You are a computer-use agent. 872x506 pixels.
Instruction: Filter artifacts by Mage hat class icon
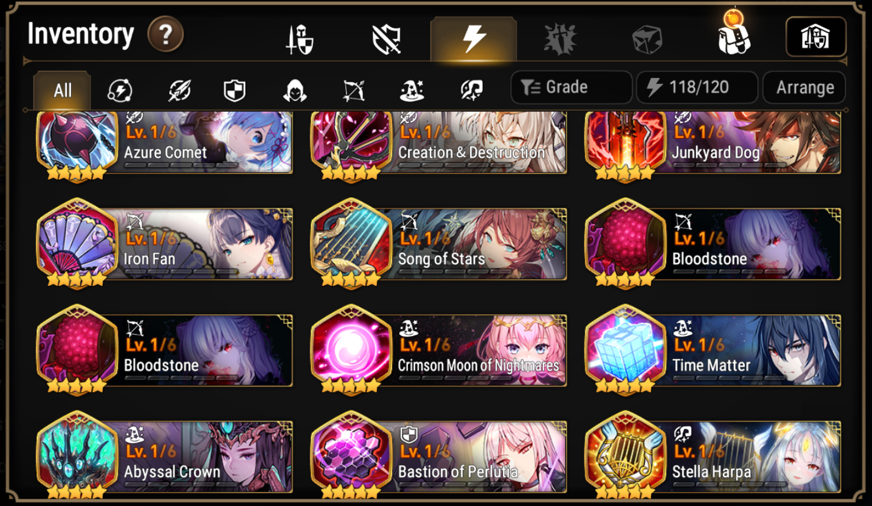click(x=412, y=91)
